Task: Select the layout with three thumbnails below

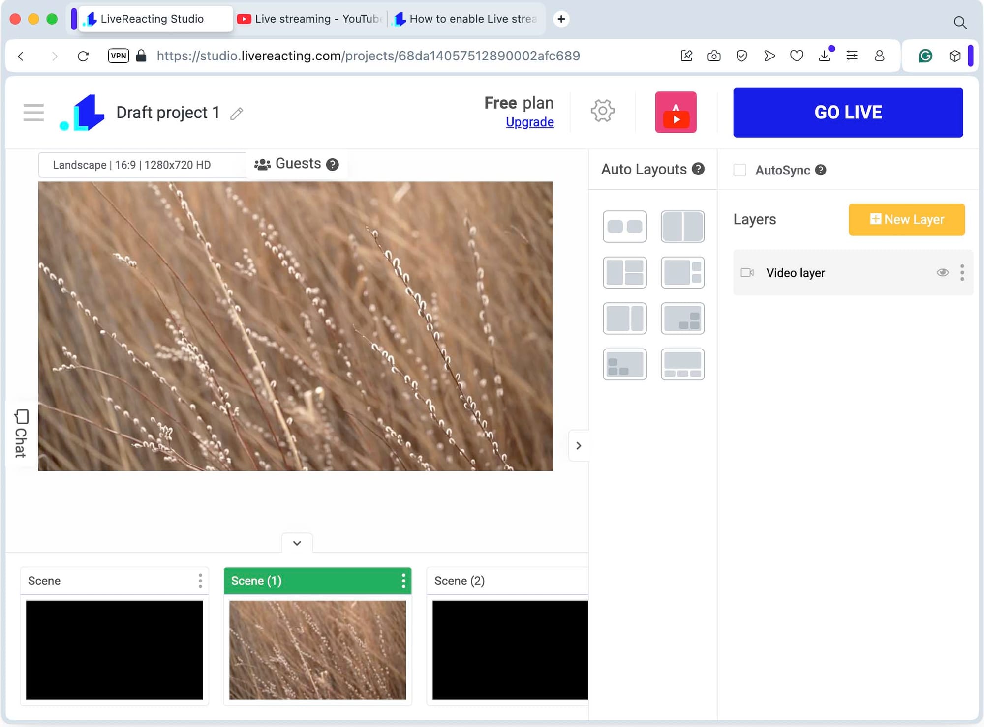Action: point(682,365)
